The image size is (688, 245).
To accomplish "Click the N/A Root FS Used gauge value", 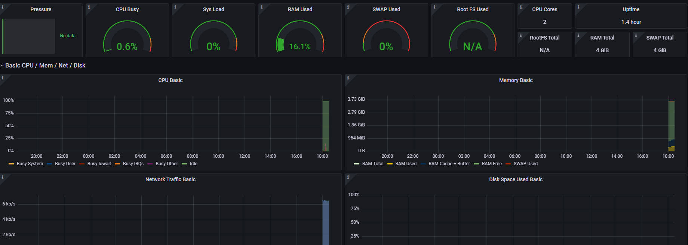I will click(x=473, y=47).
